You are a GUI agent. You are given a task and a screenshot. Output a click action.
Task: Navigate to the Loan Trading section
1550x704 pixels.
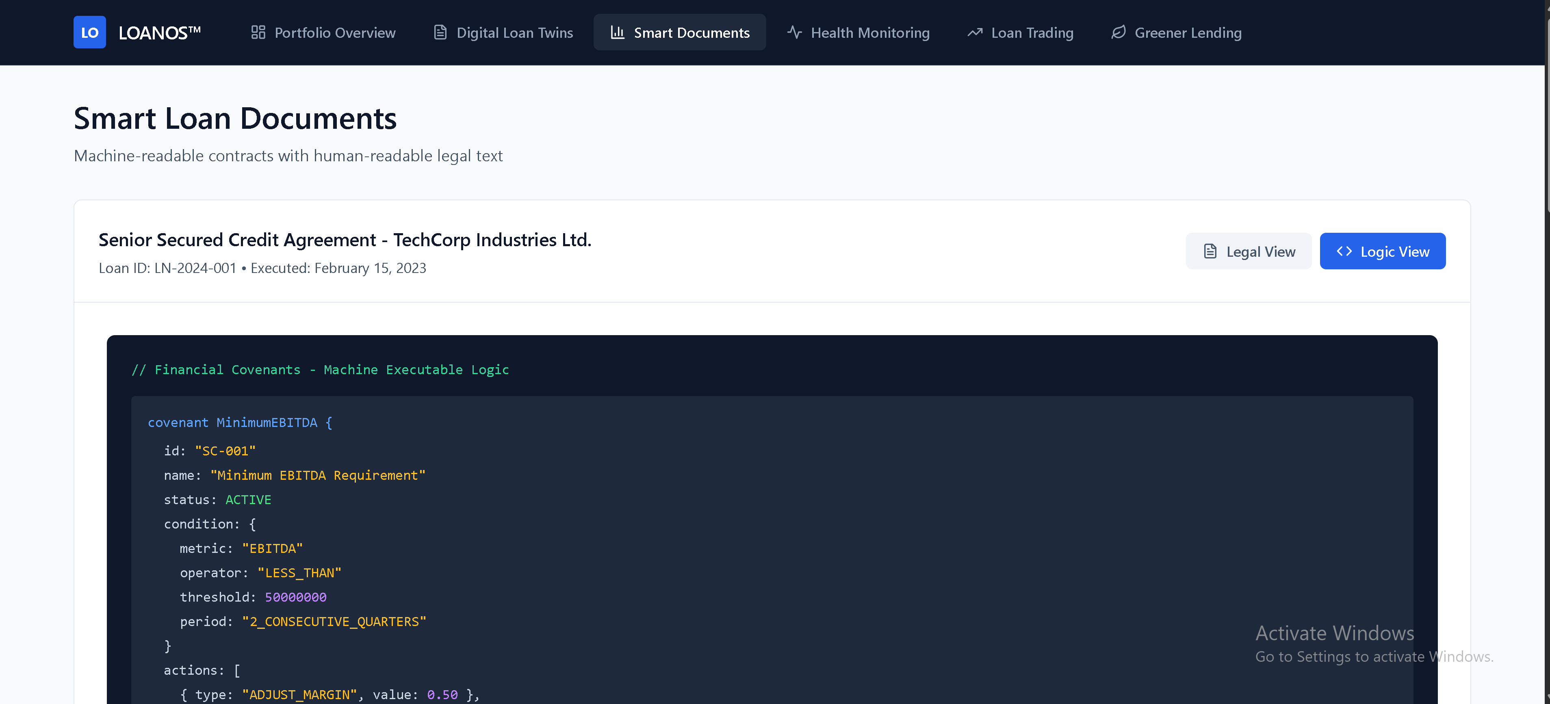[x=1032, y=32]
